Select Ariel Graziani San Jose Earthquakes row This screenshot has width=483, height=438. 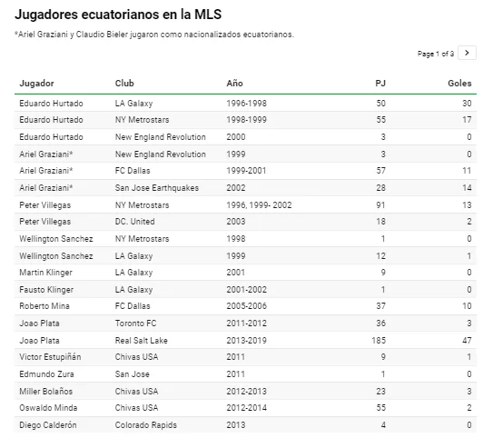[x=245, y=188]
